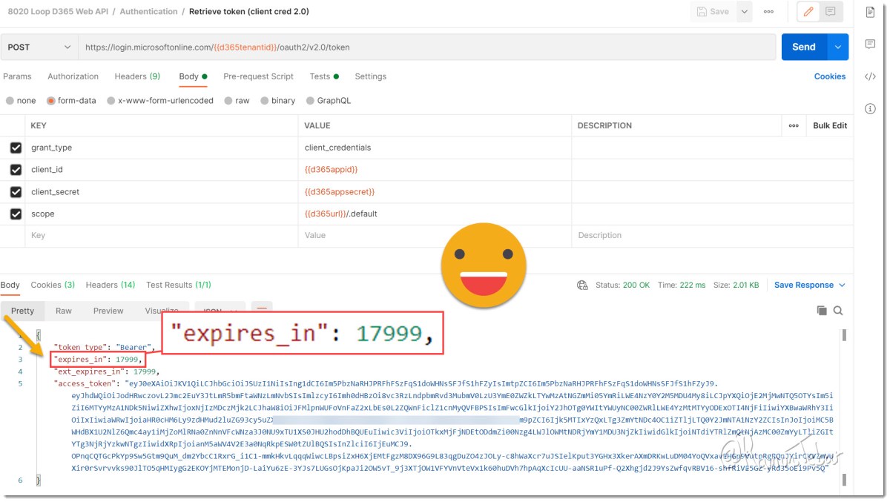The height and width of the screenshot is (502, 890).
Task: Uncheck the client_secret row checkbox
Action: (16, 192)
